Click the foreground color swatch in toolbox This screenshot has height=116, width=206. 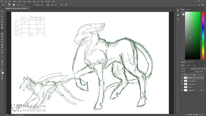pyautogui.click(x=1, y=72)
